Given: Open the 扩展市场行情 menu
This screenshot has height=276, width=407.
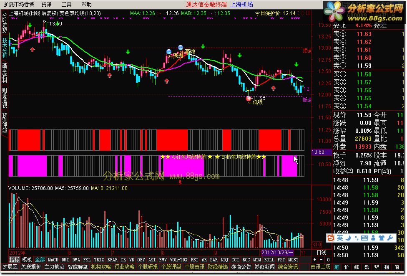Looking at the screenshot, I should [x=19, y=4].
